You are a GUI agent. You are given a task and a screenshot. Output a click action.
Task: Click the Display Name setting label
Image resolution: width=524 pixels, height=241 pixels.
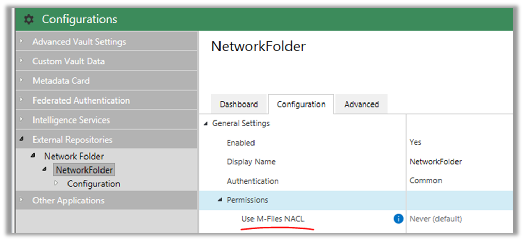(x=251, y=162)
